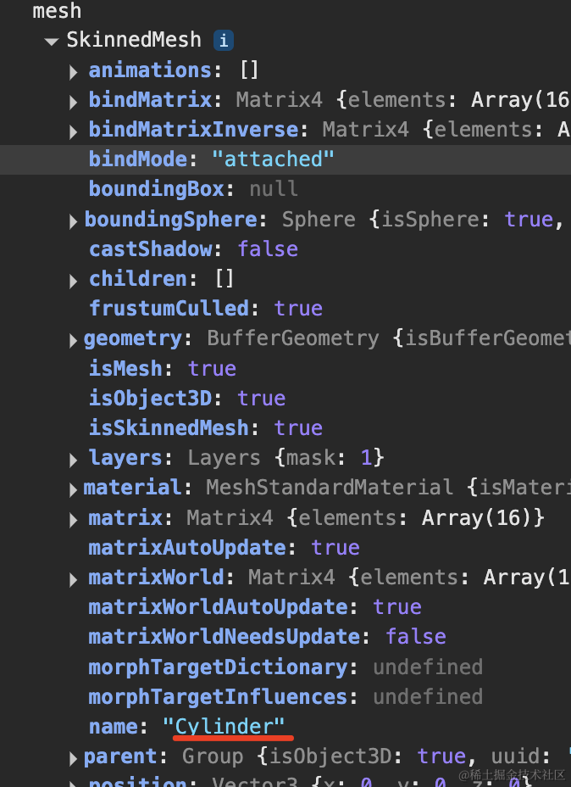Expand the boundingSphere property
The width and height of the screenshot is (571, 787).
[x=73, y=220]
